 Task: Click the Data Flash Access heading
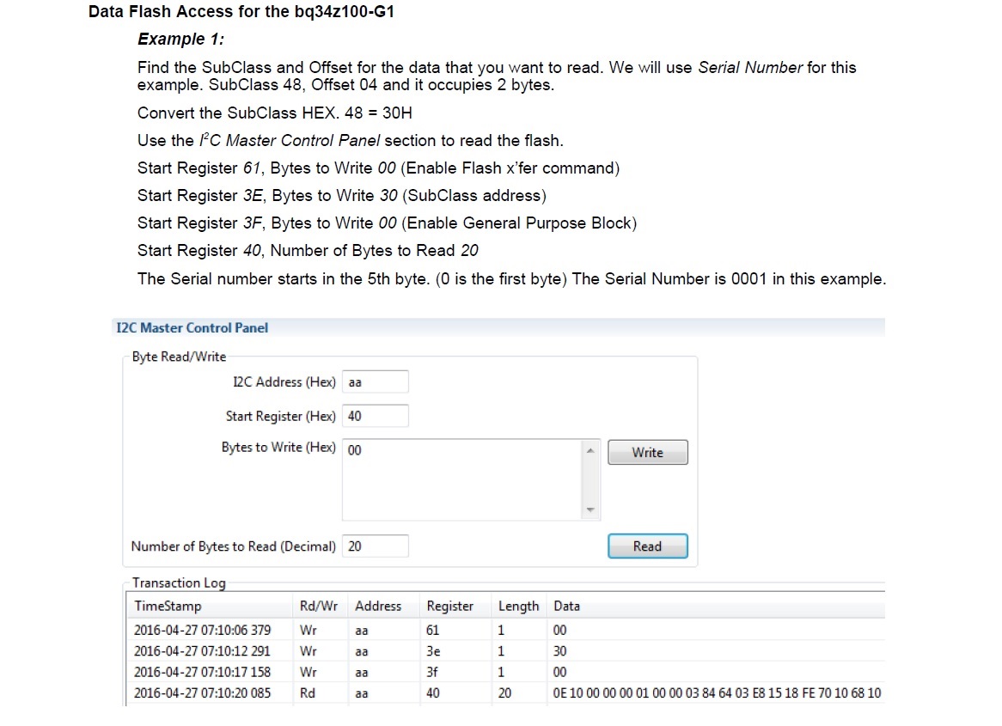241,11
